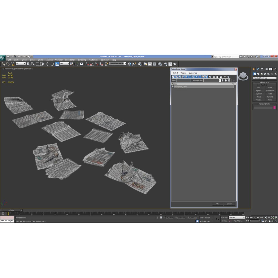Collapse the Object Type rollout
This screenshot has height=278, width=278.
coord(264,82)
